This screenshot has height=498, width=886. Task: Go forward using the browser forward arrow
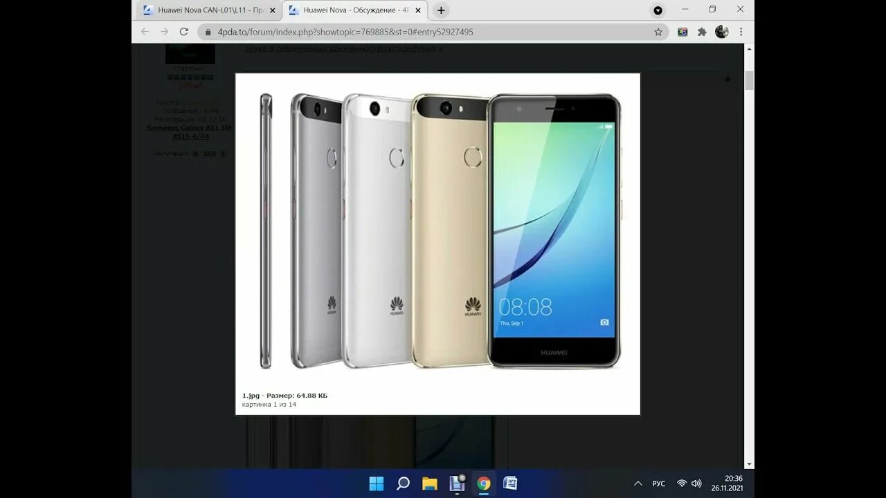point(164,32)
